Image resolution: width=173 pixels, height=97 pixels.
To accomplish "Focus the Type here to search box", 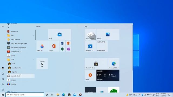I will pos(25,95).
